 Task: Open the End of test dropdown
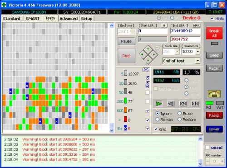click(181, 61)
